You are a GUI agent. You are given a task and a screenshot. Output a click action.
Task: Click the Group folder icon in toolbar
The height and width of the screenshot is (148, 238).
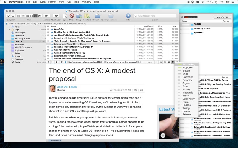[x=79, y=16]
